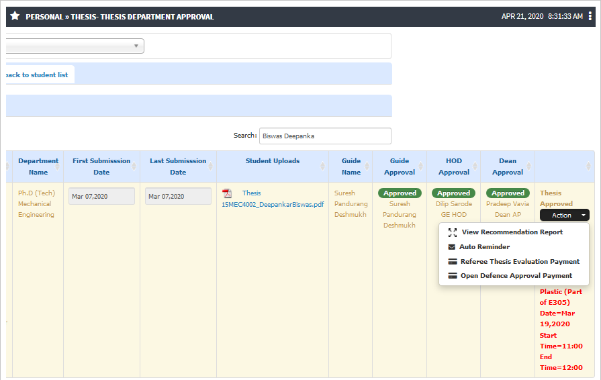
Task: Click the Guide Name column header text
Action: (x=351, y=167)
